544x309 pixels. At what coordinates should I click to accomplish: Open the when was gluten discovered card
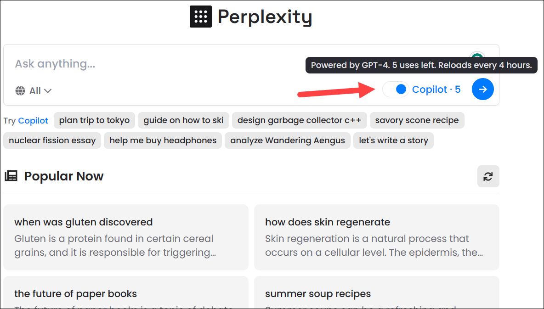click(x=126, y=237)
